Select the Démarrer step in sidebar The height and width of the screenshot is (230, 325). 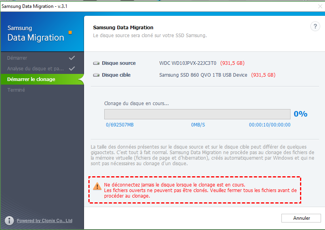42,58
